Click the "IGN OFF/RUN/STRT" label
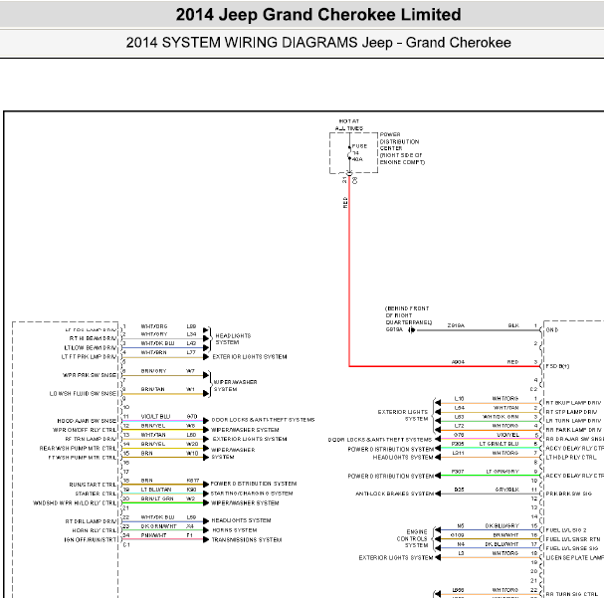Image resolution: width=604 pixels, height=598 pixels. (x=91, y=540)
